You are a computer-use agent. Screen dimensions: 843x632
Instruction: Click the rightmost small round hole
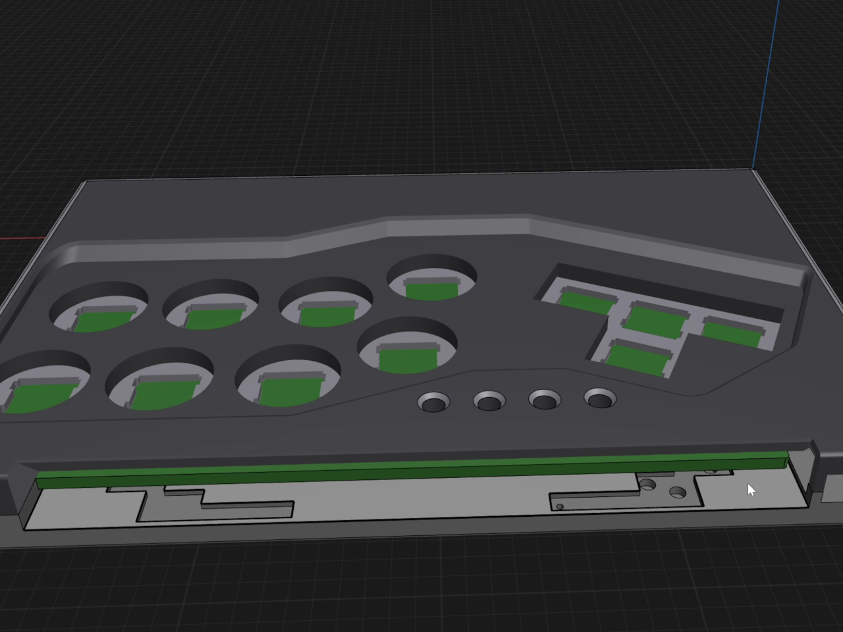[600, 398]
